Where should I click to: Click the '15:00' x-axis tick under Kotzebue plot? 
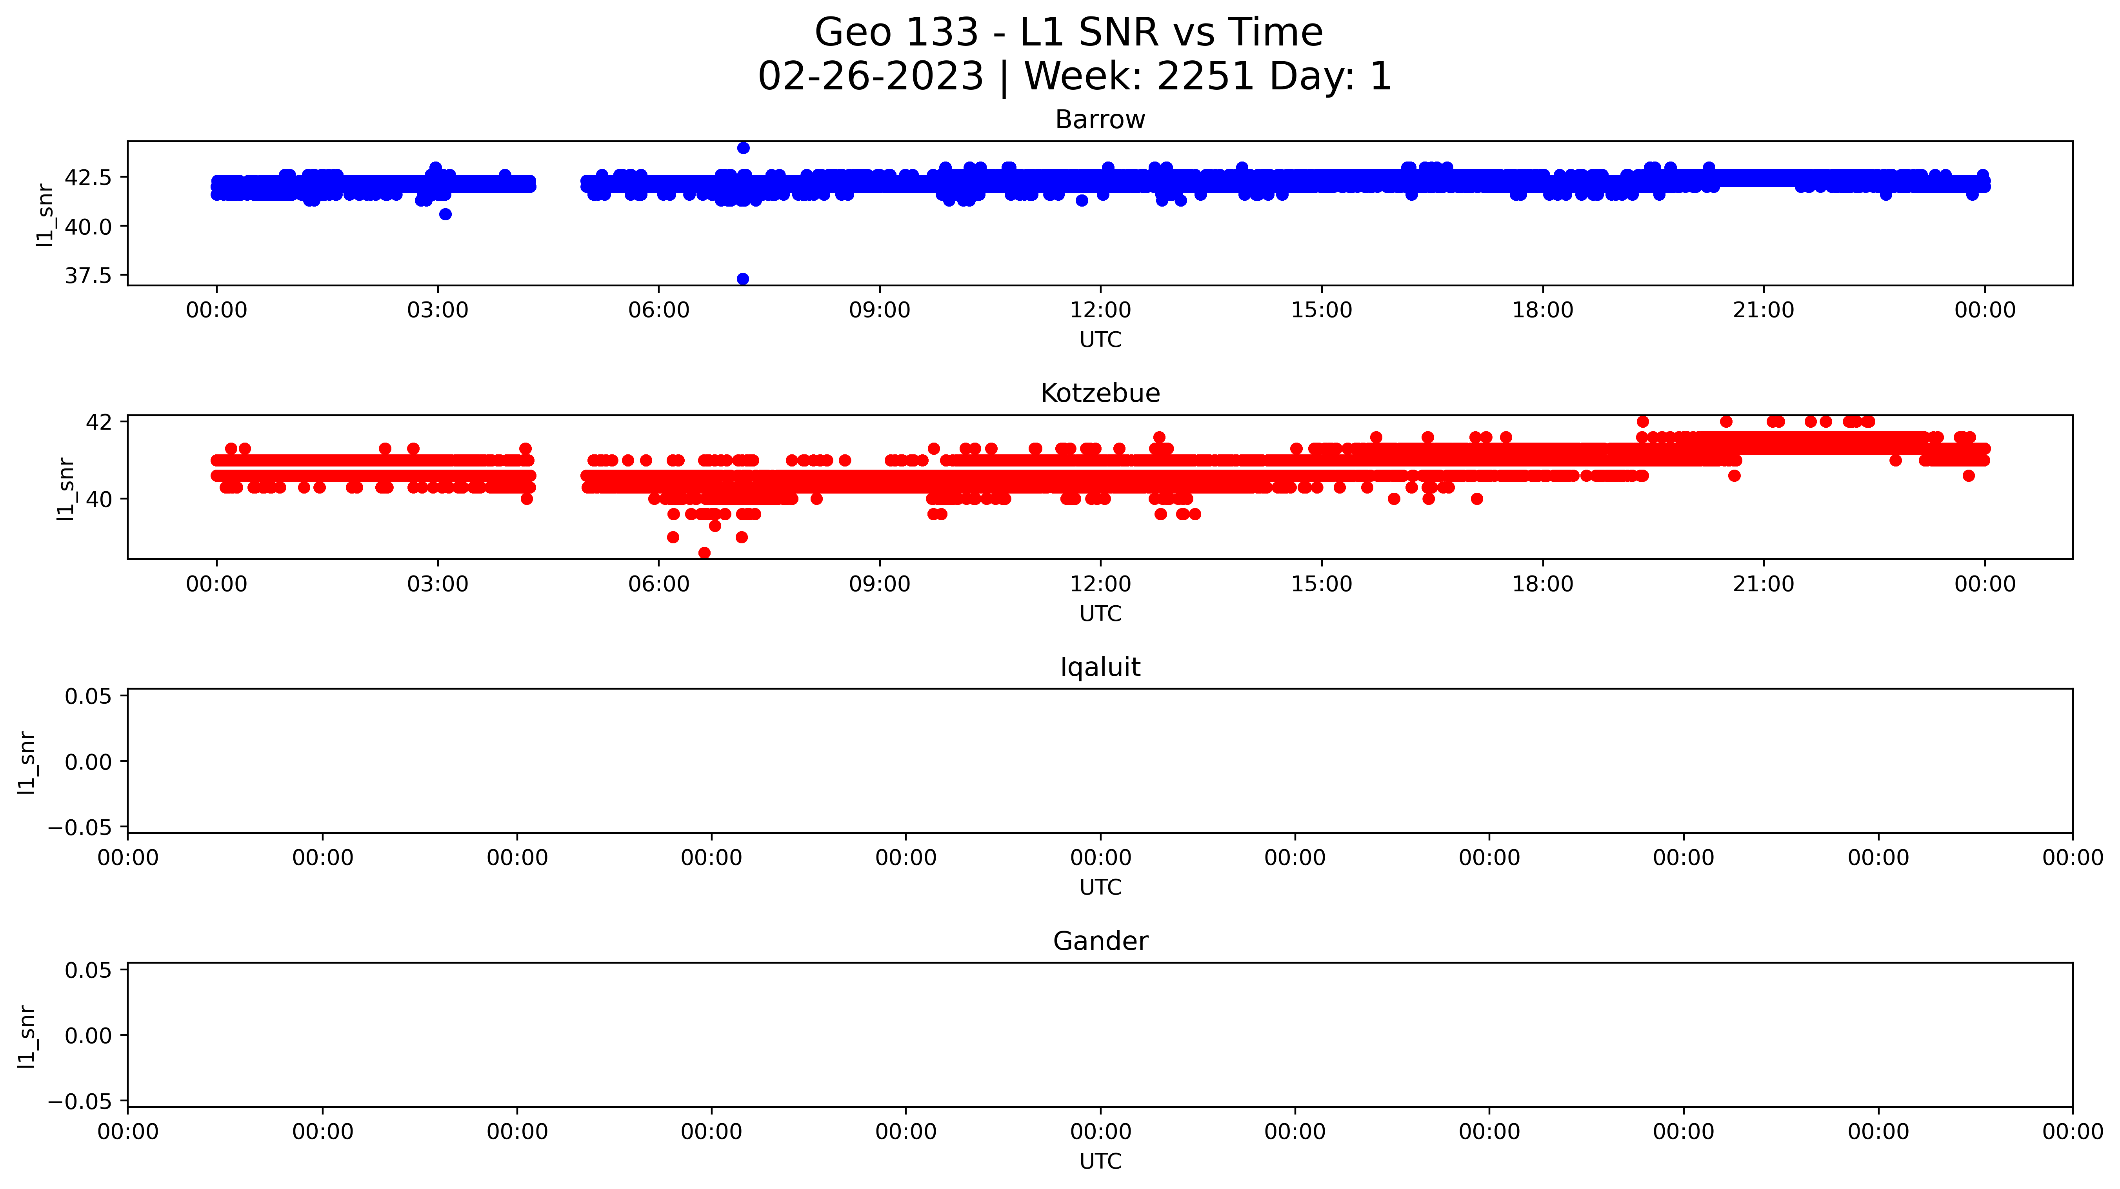click(x=1322, y=584)
